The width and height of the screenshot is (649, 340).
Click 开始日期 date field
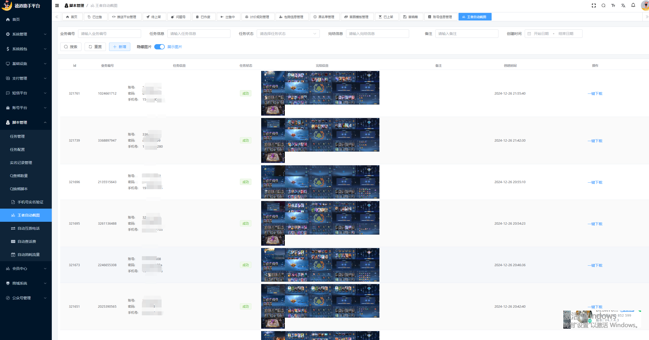[x=541, y=34]
